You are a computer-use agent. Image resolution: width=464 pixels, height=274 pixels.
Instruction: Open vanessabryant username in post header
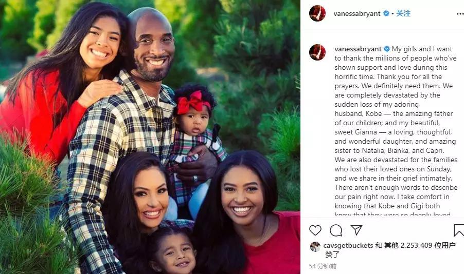[357, 13]
